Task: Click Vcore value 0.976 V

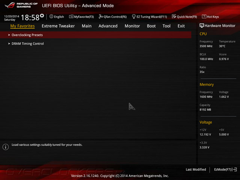Action: [x=224, y=59]
